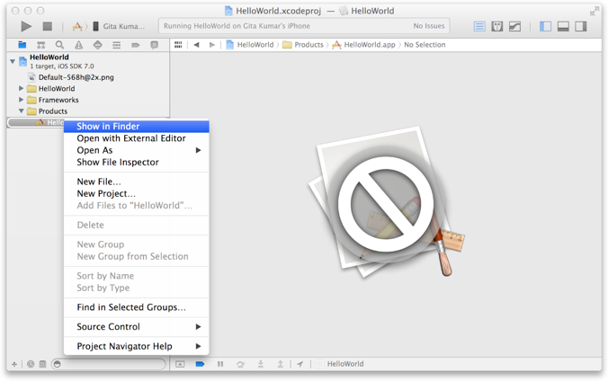Open the Find navigator magnifier icon
608x381 pixels.
pos(59,45)
